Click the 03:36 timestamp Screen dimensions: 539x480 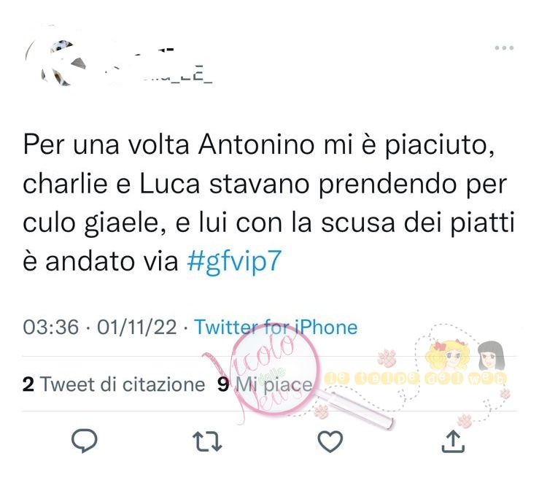pyautogui.click(x=51, y=327)
